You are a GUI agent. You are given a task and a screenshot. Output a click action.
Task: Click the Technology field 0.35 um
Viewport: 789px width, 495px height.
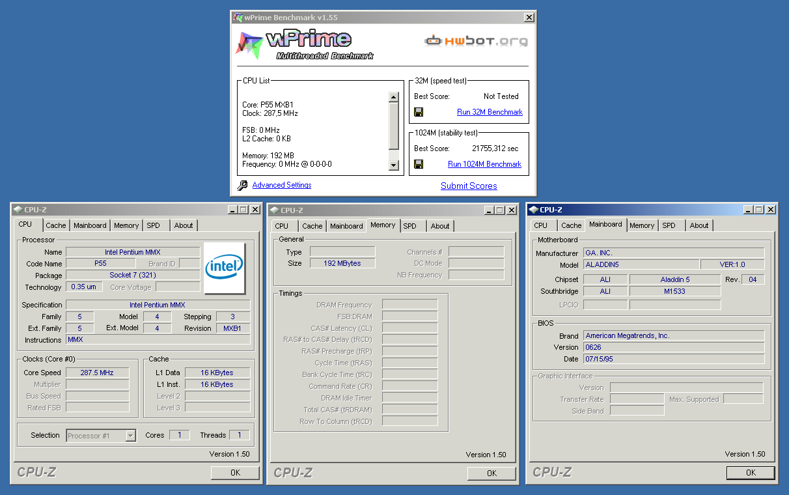coord(84,287)
